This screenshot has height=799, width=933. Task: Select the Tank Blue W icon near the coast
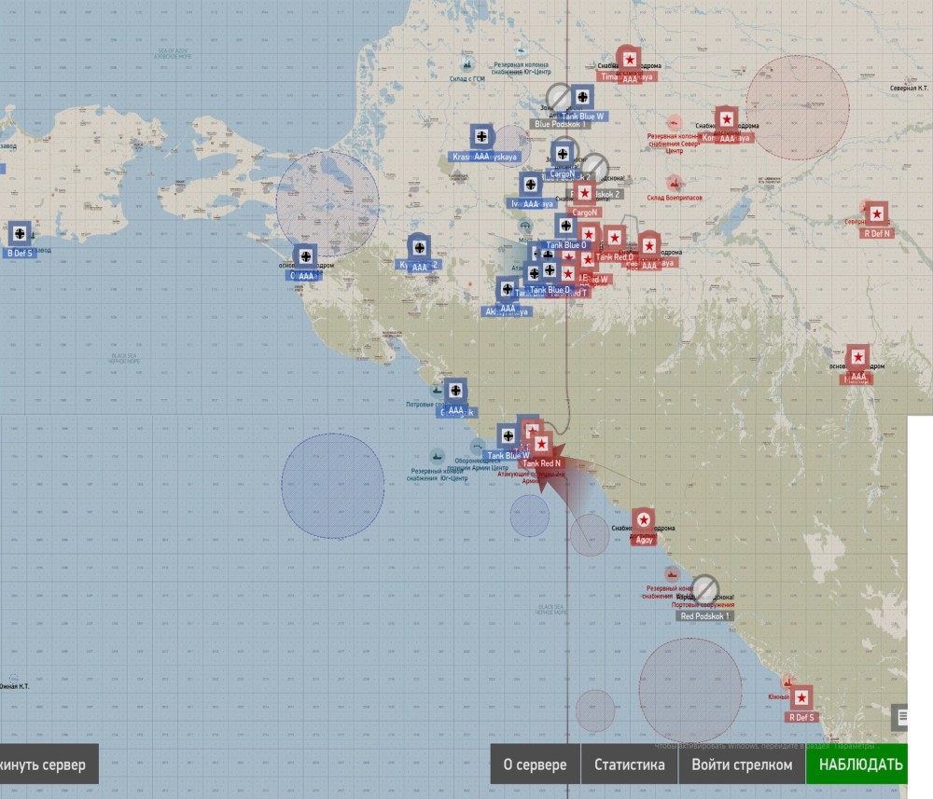point(508,436)
